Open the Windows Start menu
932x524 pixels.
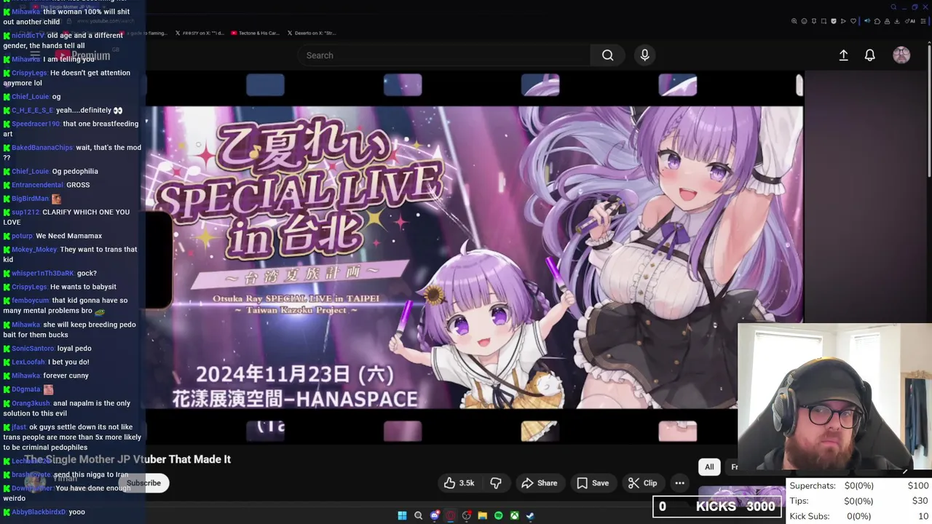click(402, 515)
